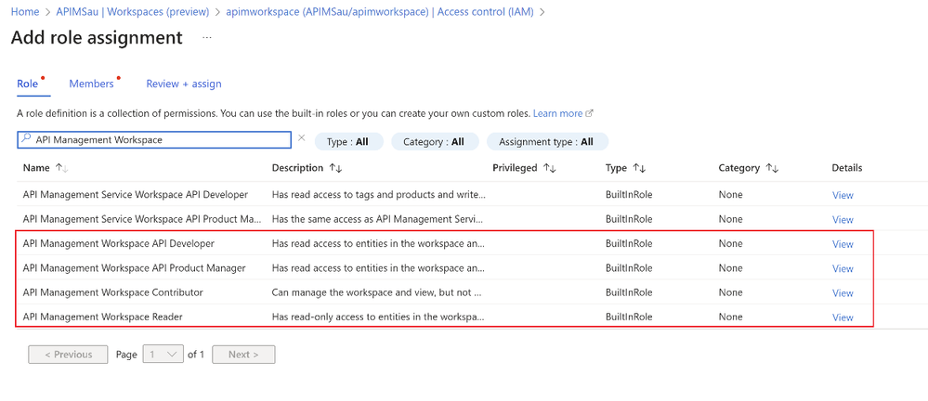View details for API Management Workspace Contributor
Image resolution: width=928 pixels, height=401 pixels.
point(843,292)
